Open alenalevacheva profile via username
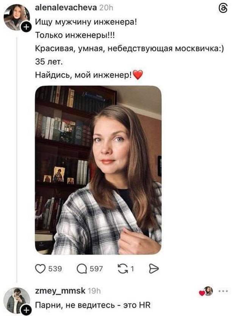The image size is (235, 316). [66, 8]
